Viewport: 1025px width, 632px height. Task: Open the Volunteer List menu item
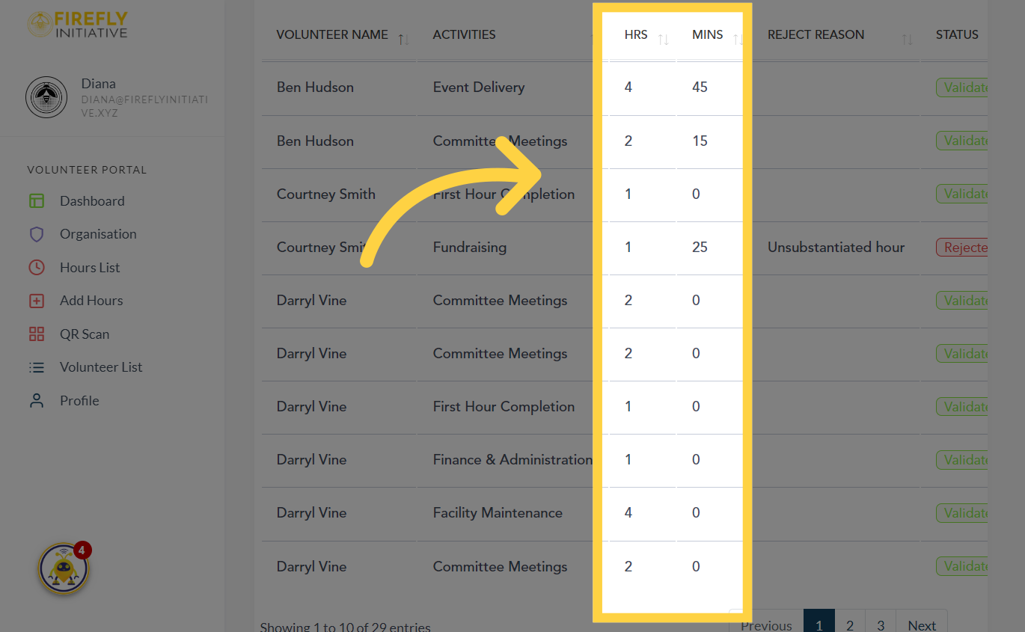[x=101, y=367]
